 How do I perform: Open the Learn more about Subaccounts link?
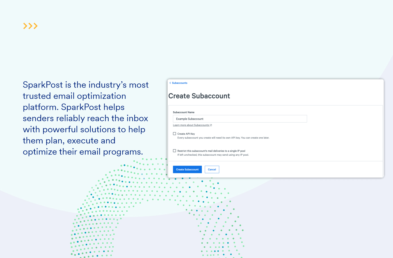191,125
